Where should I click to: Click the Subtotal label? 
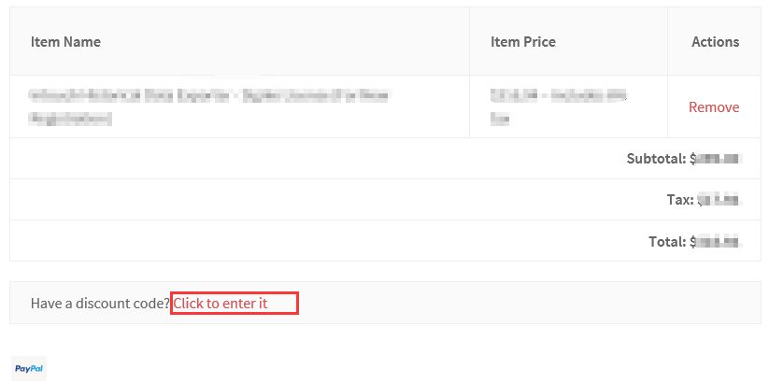[655, 159]
